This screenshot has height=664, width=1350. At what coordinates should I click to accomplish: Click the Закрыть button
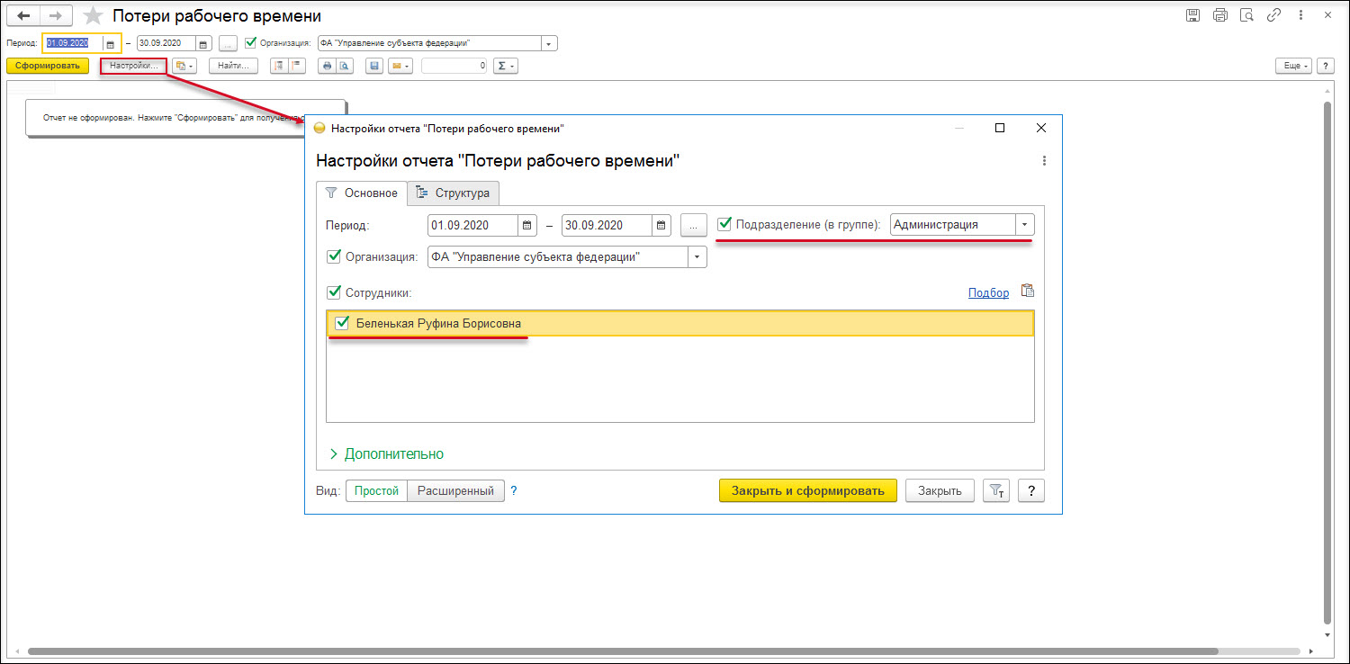pos(940,490)
